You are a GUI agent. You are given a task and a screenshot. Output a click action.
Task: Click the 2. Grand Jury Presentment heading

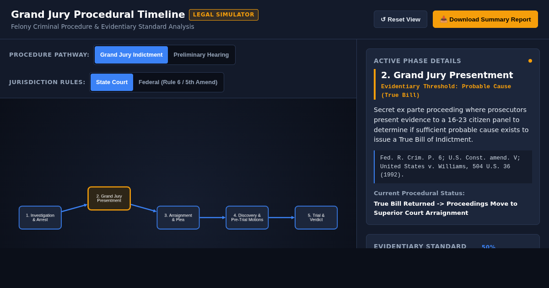point(447,75)
